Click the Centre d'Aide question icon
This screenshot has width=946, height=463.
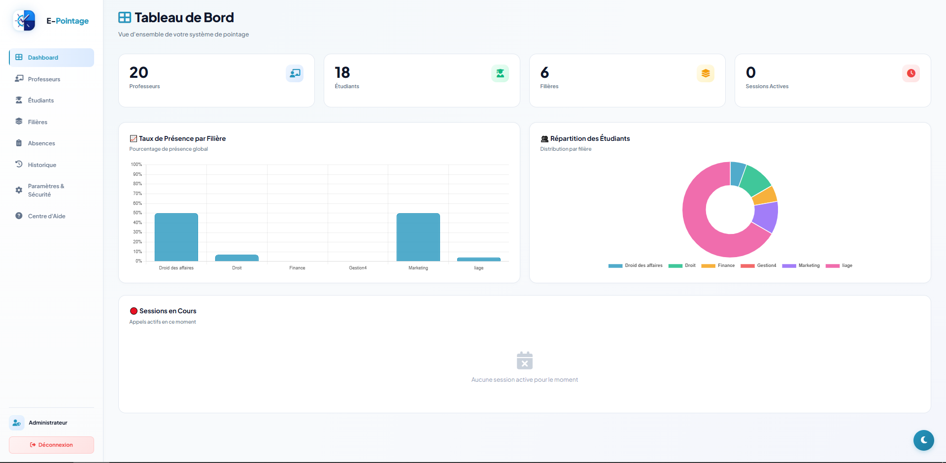coord(19,216)
